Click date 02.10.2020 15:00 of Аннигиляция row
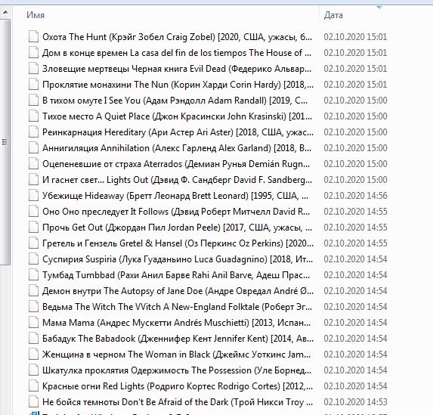The width and height of the screenshot is (433, 415). click(x=355, y=148)
